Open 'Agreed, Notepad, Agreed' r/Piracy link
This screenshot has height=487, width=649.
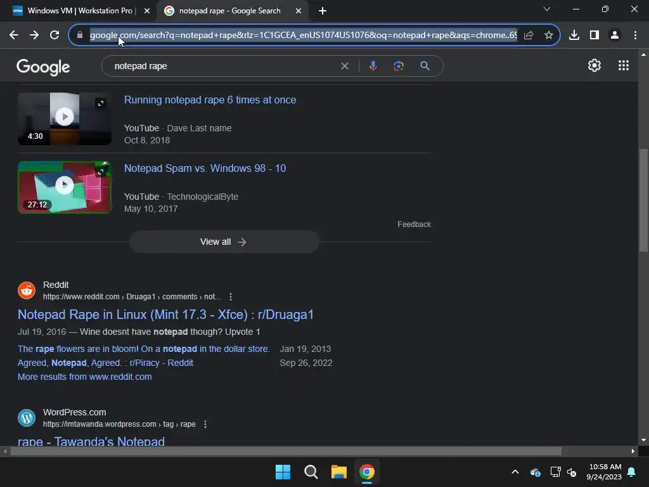click(105, 363)
